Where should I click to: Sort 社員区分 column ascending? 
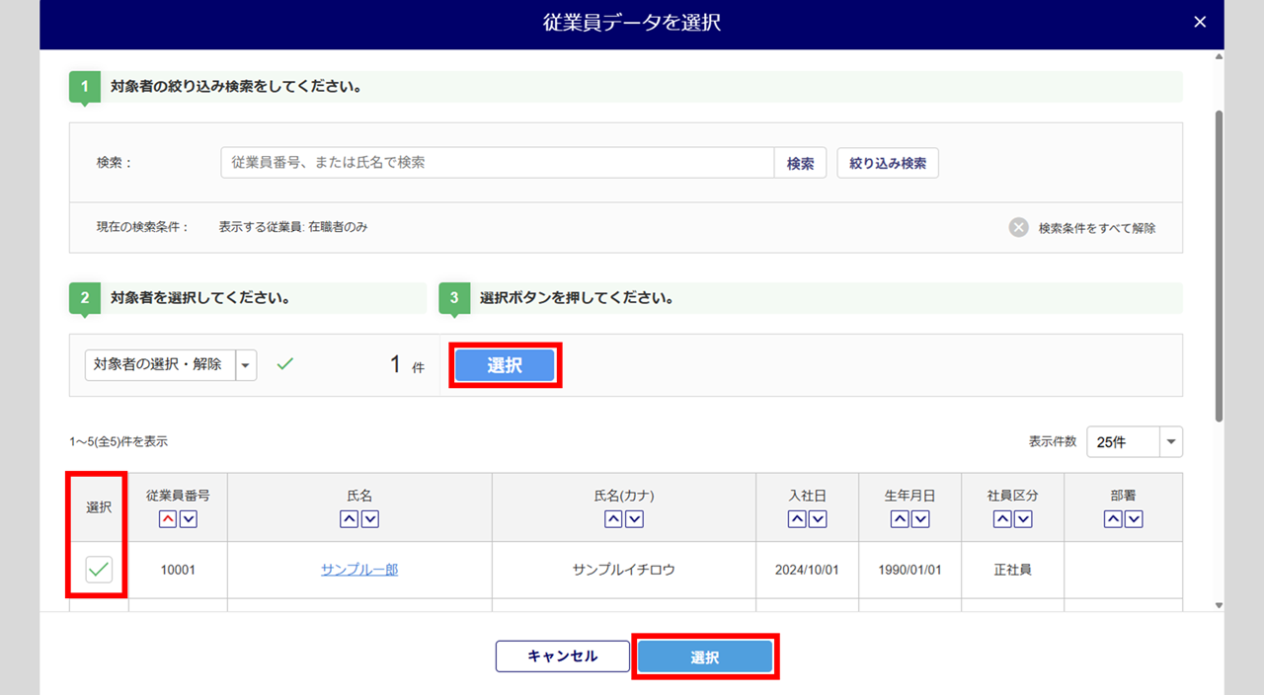pos(1002,519)
